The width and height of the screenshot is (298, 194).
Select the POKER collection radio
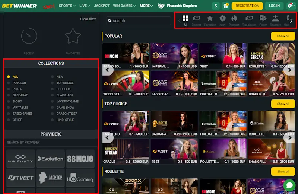tap(9, 89)
